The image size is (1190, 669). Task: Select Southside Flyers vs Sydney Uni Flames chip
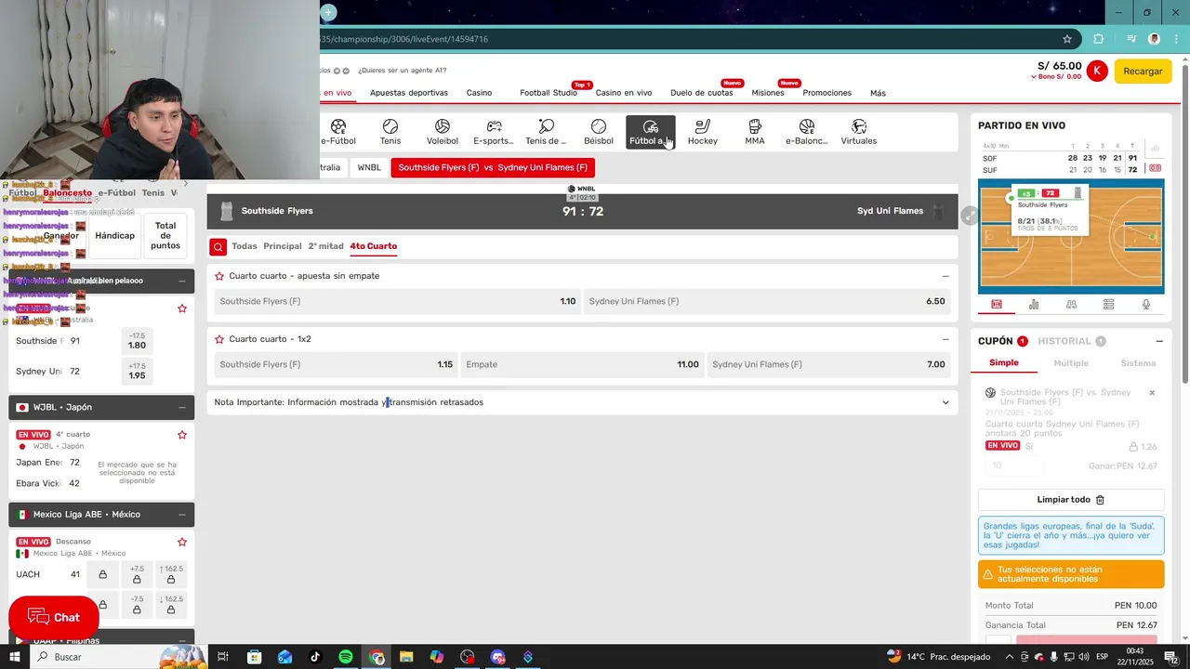click(x=493, y=167)
